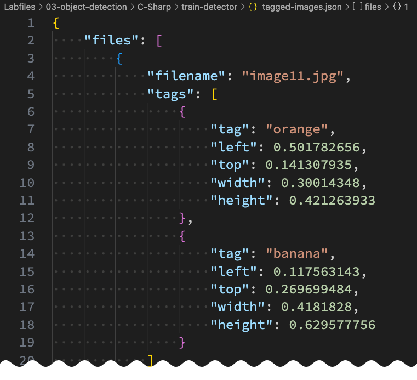
Task: Click line number 12 in gutter
Action: click(27, 218)
